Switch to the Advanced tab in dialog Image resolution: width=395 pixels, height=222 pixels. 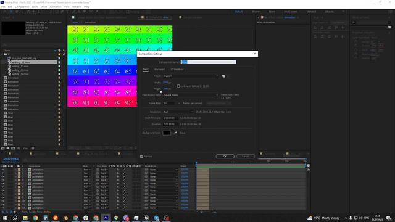point(159,69)
